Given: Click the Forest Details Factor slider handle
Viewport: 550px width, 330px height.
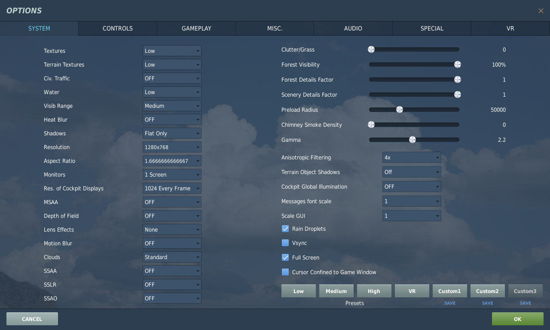Looking at the screenshot, I should tap(458, 79).
